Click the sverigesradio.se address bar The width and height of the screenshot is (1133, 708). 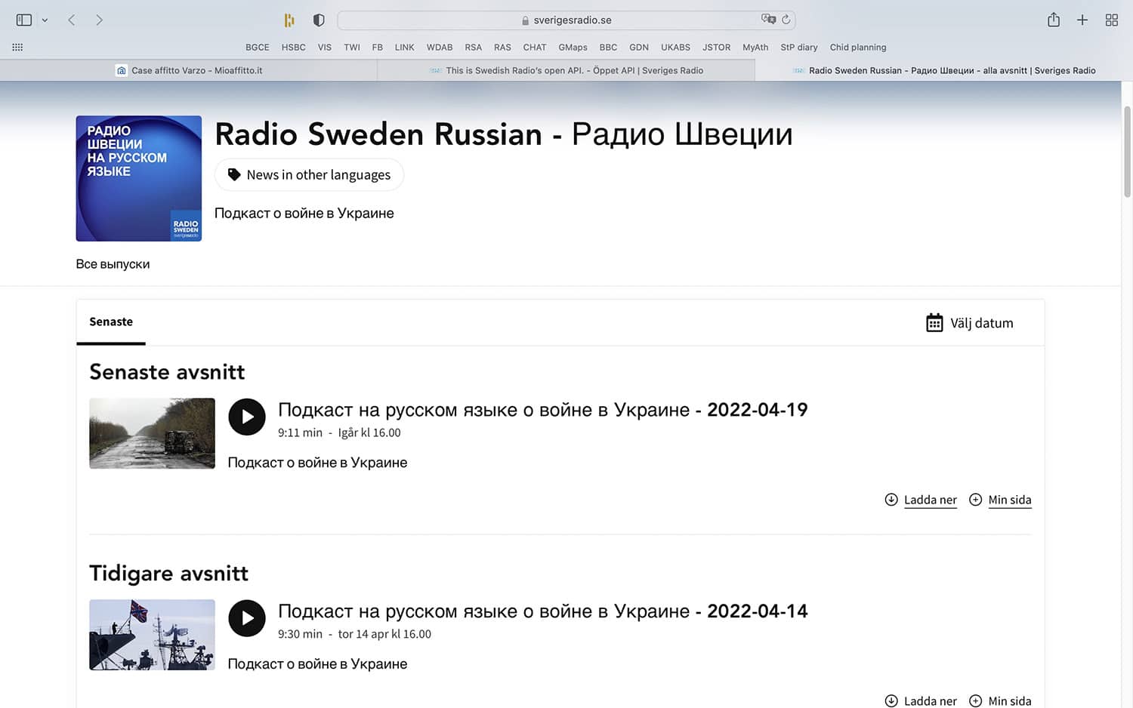(x=566, y=20)
